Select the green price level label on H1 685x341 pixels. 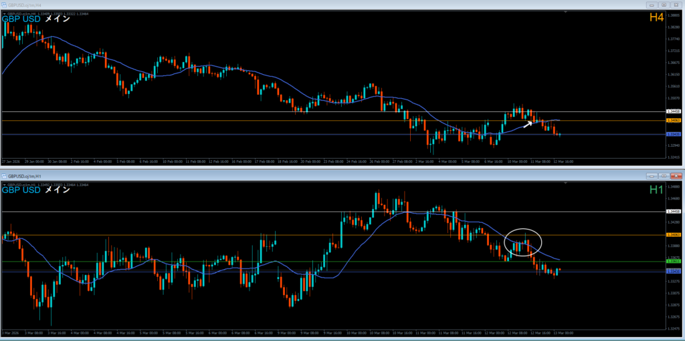pos(674,262)
